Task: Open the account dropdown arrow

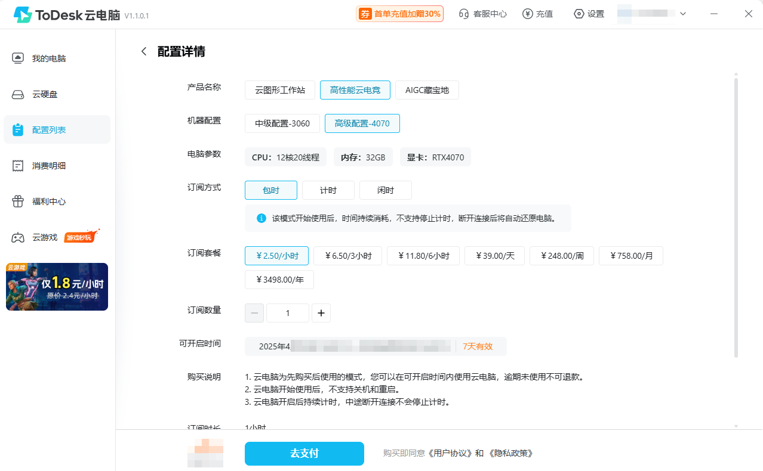Action: (683, 14)
